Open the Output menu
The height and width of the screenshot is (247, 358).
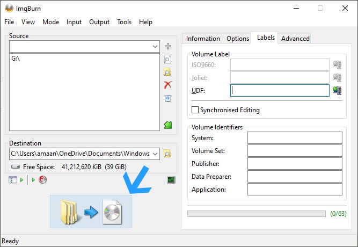(x=99, y=22)
